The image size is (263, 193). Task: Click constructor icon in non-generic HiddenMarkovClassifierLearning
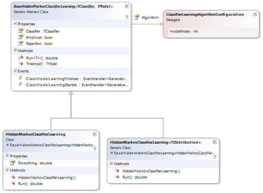[x=13, y=177]
